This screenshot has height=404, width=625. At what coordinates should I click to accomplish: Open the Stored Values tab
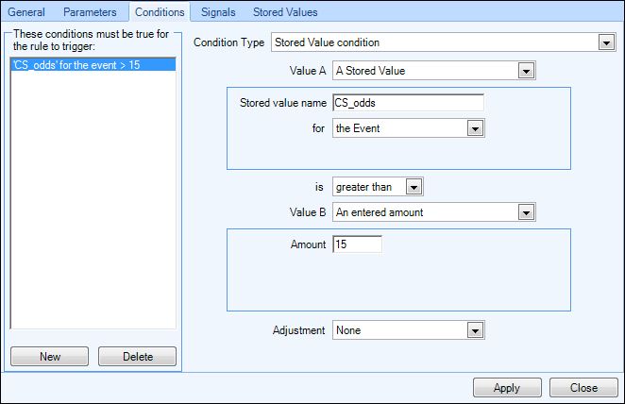point(285,12)
